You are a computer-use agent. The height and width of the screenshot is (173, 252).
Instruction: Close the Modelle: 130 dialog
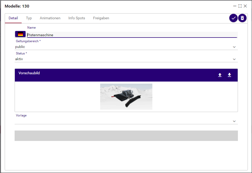tap(245, 6)
